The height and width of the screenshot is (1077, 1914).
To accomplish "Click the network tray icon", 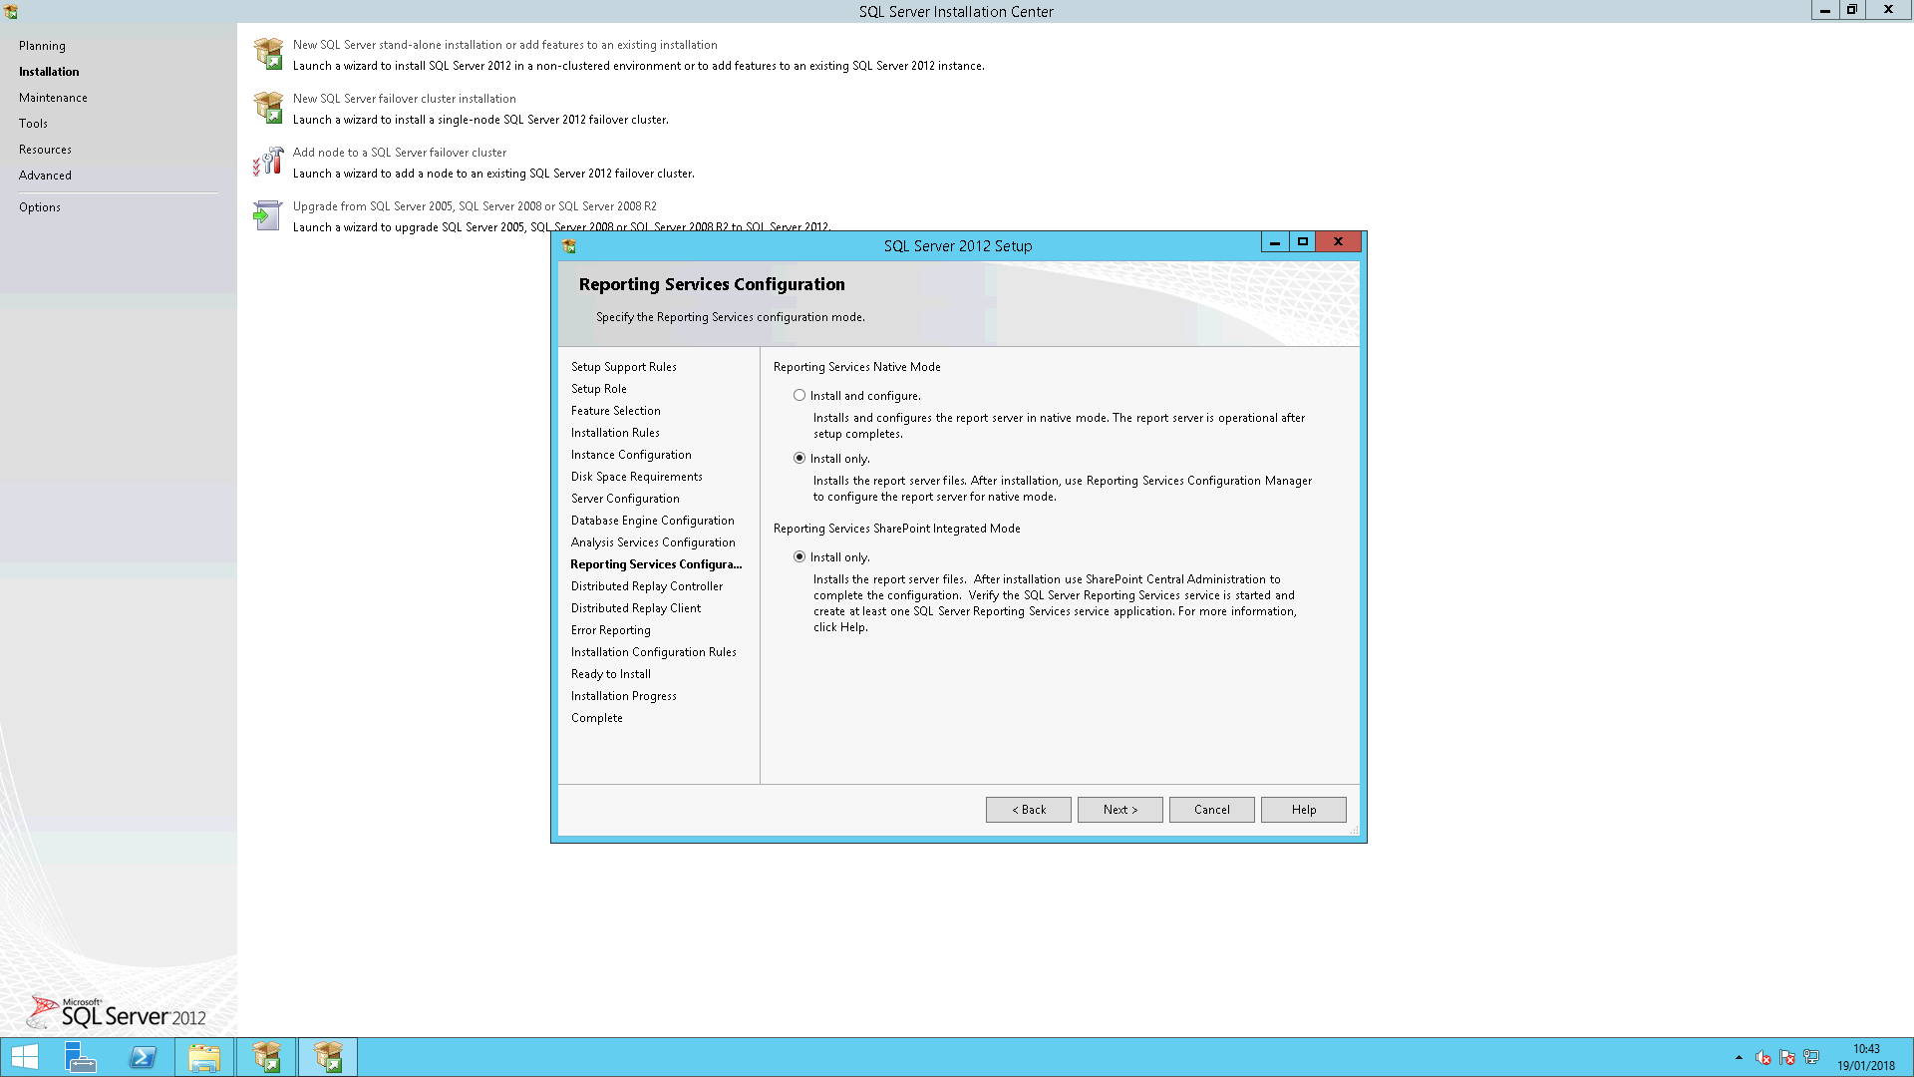I will tap(1811, 1057).
